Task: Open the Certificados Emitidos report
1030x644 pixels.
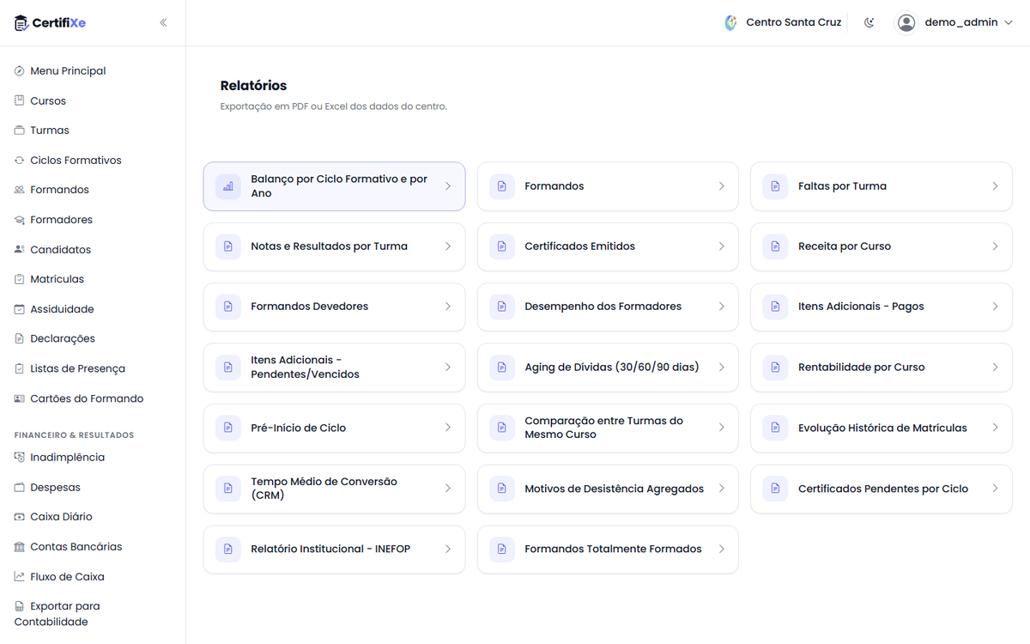Action: coord(608,246)
